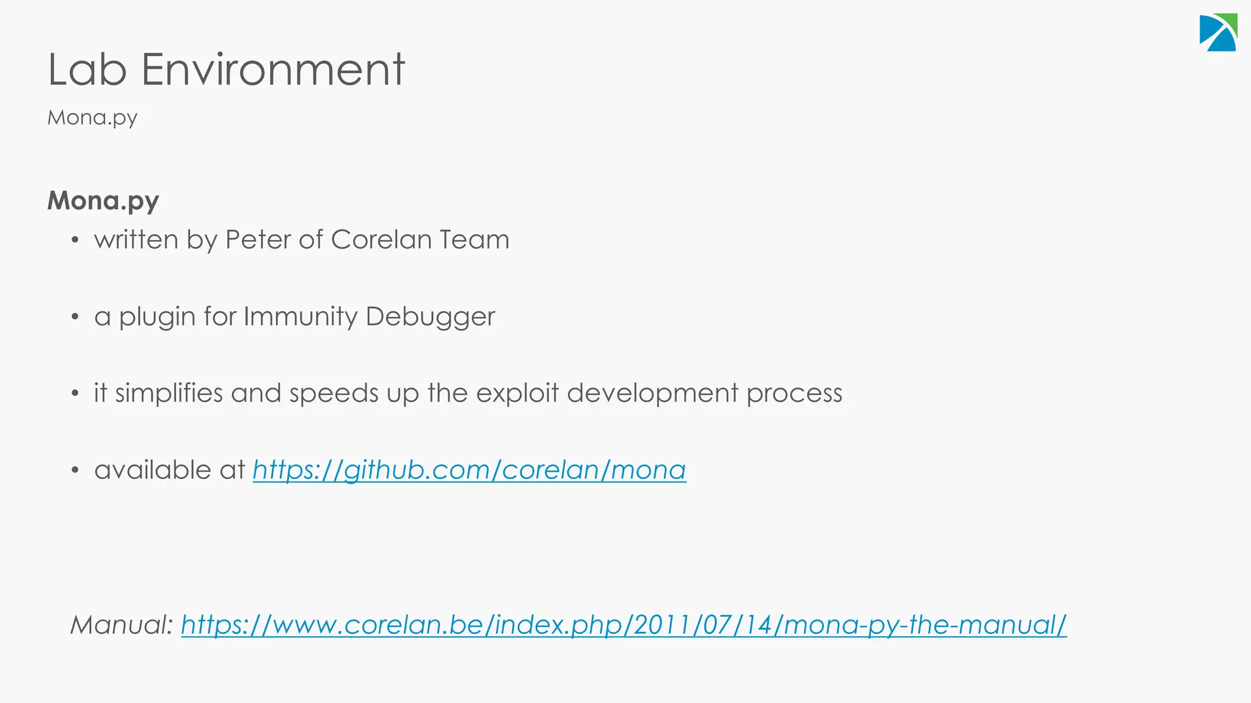Image resolution: width=1251 pixels, height=703 pixels.
Task: Click the words "Immunity Debugger"
Action: click(x=369, y=317)
